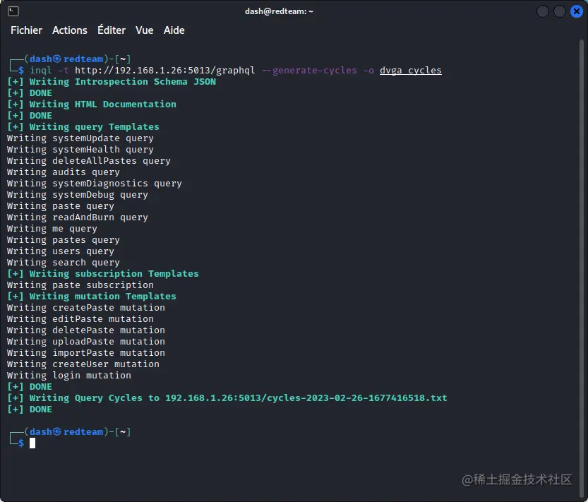The image size is (588, 502).
Task: Click 'Writing login mutation' line
Action: point(69,375)
